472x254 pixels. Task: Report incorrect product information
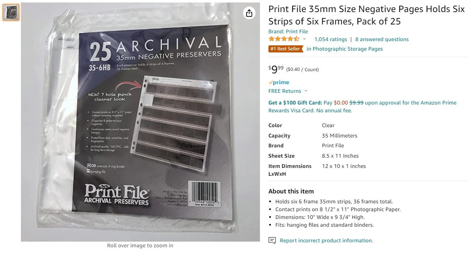tap(326, 241)
